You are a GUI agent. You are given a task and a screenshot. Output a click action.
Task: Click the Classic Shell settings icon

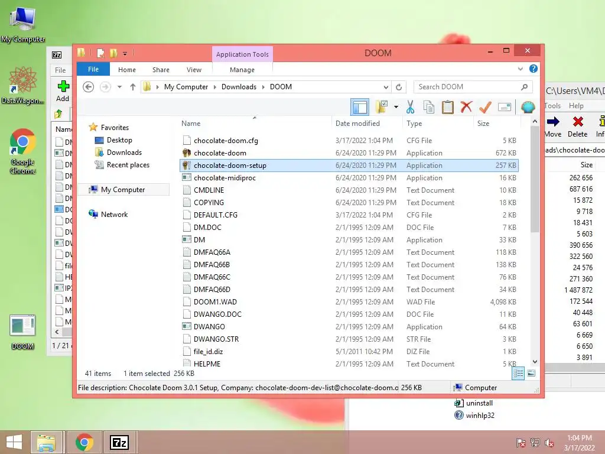point(528,107)
